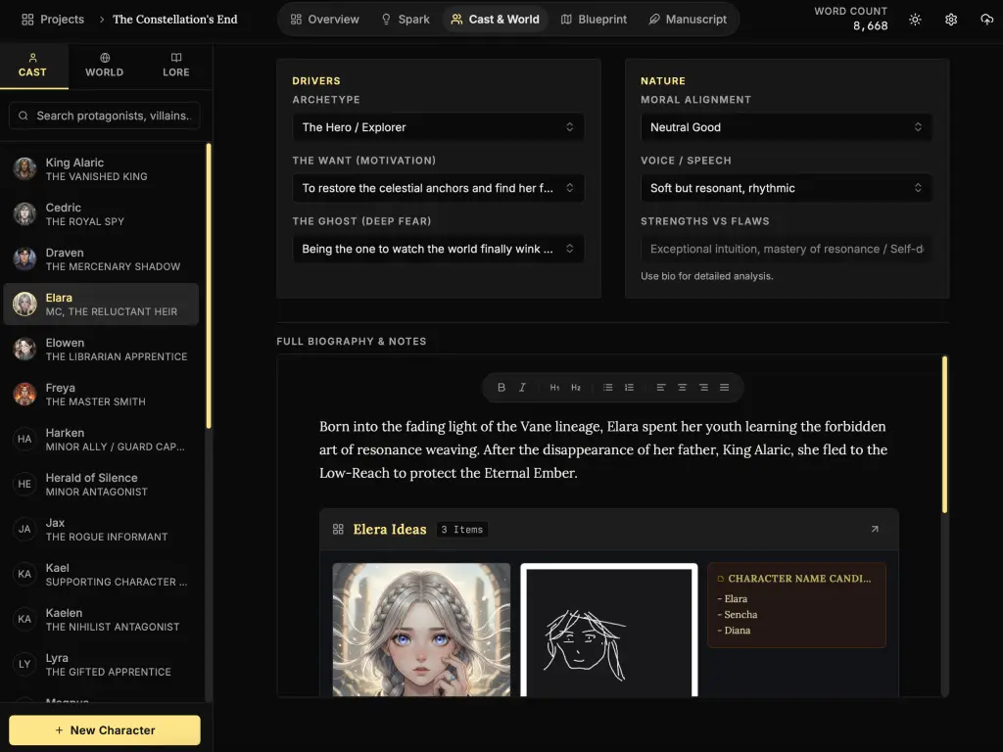1003x752 pixels.
Task: Open the settings gear in the top bar
Action: pos(950,19)
